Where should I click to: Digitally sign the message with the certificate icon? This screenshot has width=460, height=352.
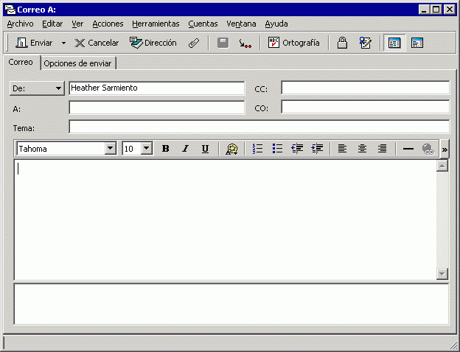(365, 43)
